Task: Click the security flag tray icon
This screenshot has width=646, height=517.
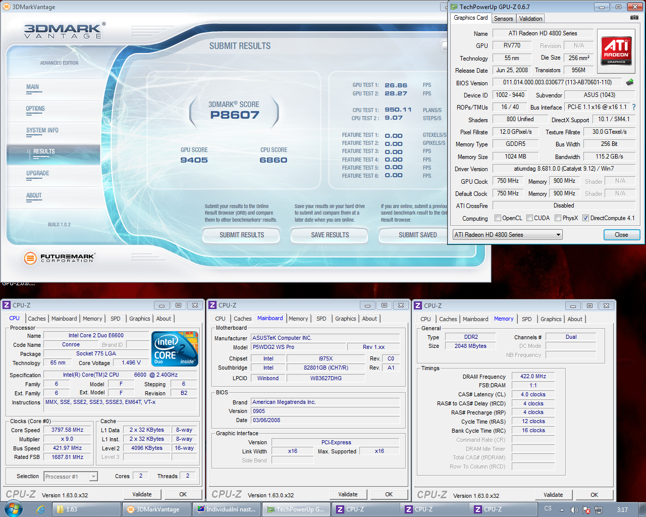Action: pyautogui.click(x=586, y=509)
